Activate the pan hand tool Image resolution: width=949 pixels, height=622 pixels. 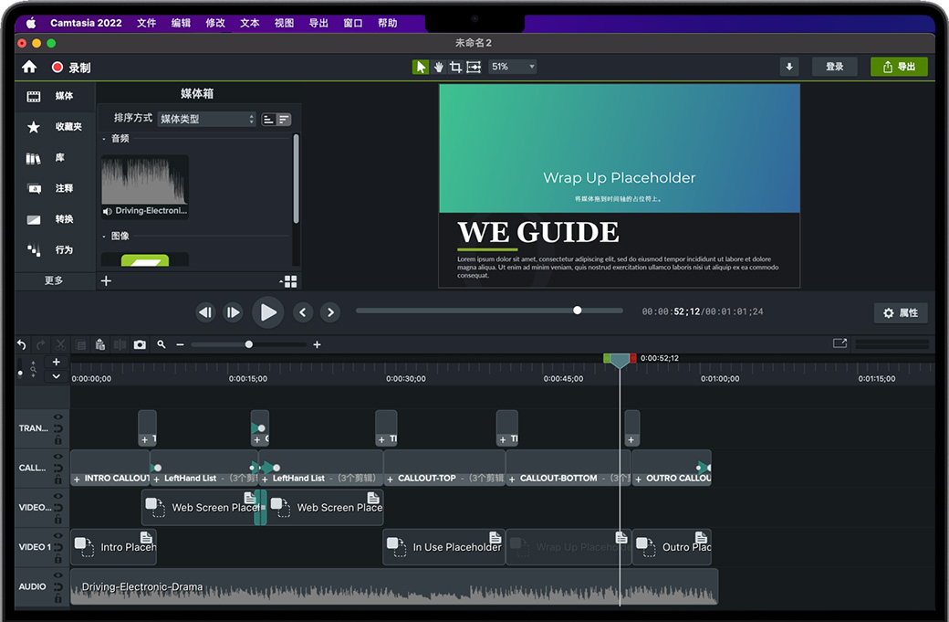pyautogui.click(x=438, y=67)
